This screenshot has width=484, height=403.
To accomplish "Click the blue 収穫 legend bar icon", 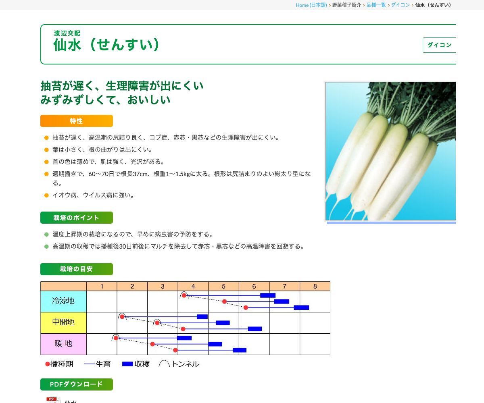I will pyautogui.click(x=127, y=364).
